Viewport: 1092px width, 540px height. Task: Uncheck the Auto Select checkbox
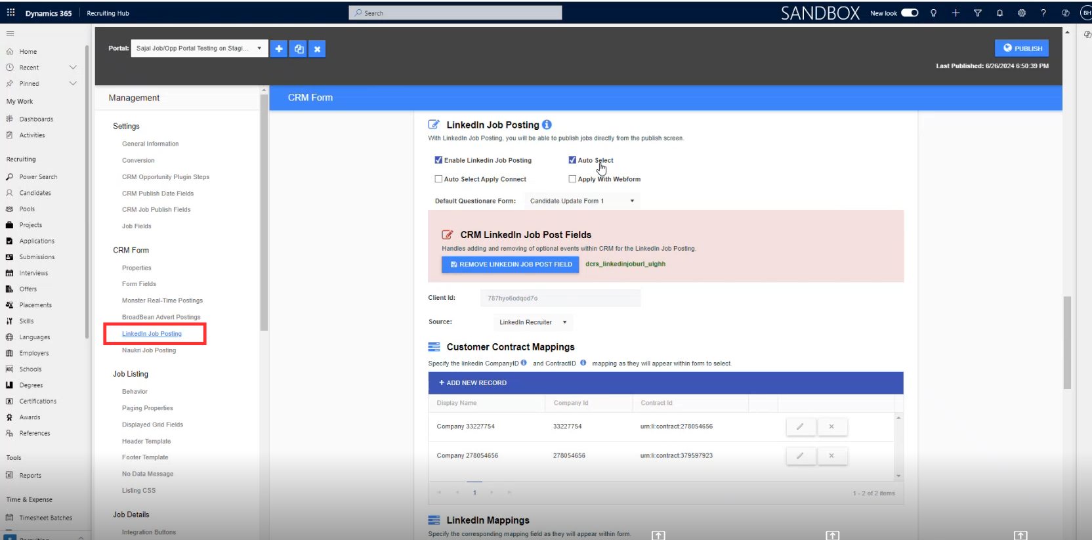pos(572,160)
